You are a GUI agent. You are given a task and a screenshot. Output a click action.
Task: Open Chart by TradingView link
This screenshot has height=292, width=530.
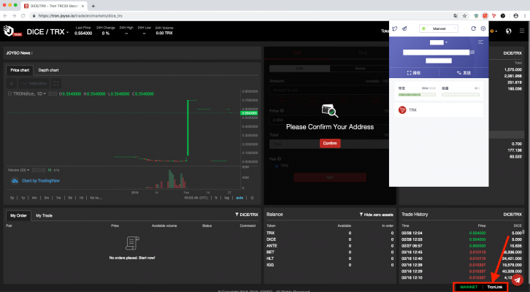(x=41, y=181)
